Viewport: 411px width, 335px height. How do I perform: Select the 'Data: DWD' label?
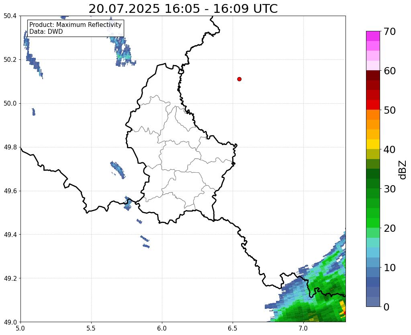point(46,32)
